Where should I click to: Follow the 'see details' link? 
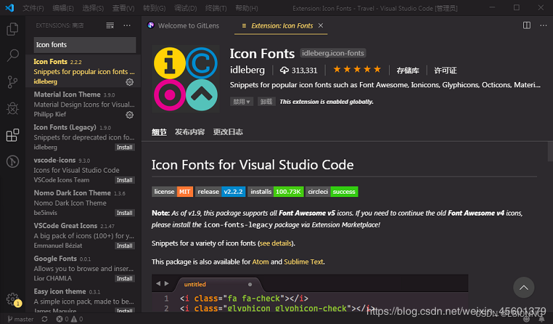[x=275, y=243]
